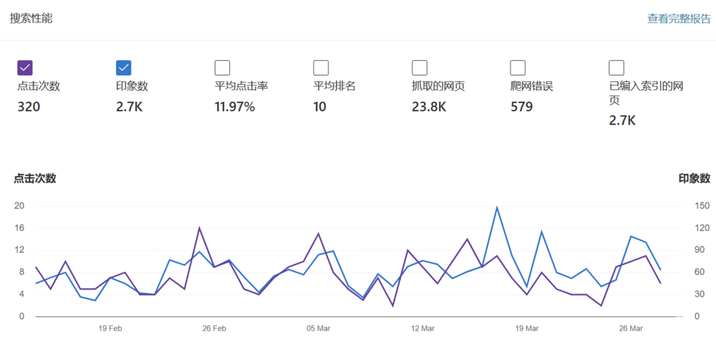Pick the 05 Mar date on chart axis
The width and height of the screenshot is (716, 338).
[x=318, y=328]
